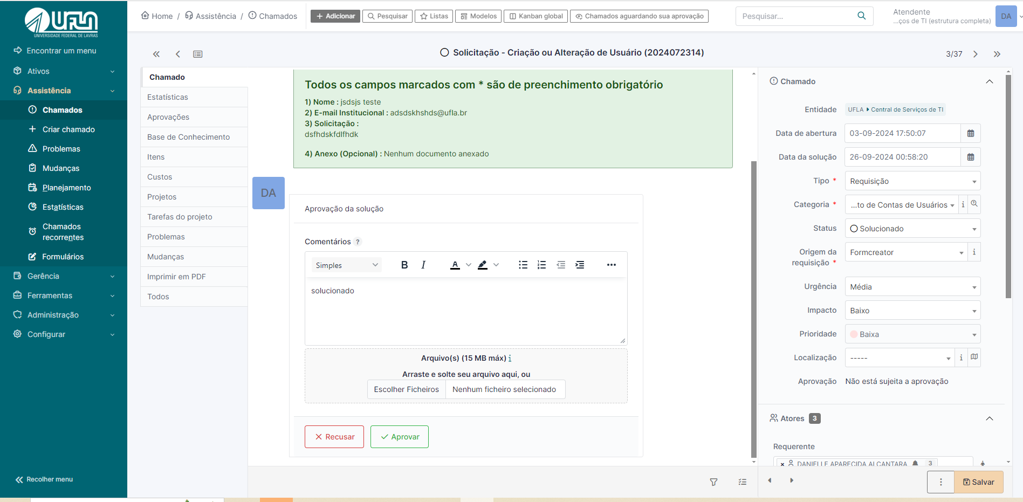The height and width of the screenshot is (502, 1023).
Task: Toggle italic in comment editor
Action: tap(423, 265)
